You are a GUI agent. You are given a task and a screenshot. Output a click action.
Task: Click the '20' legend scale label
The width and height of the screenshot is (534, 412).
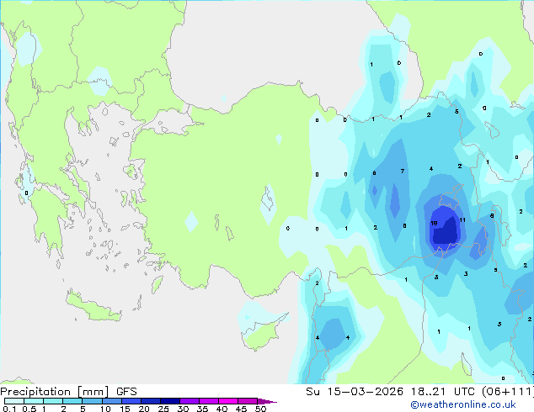click(x=144, y=409)
